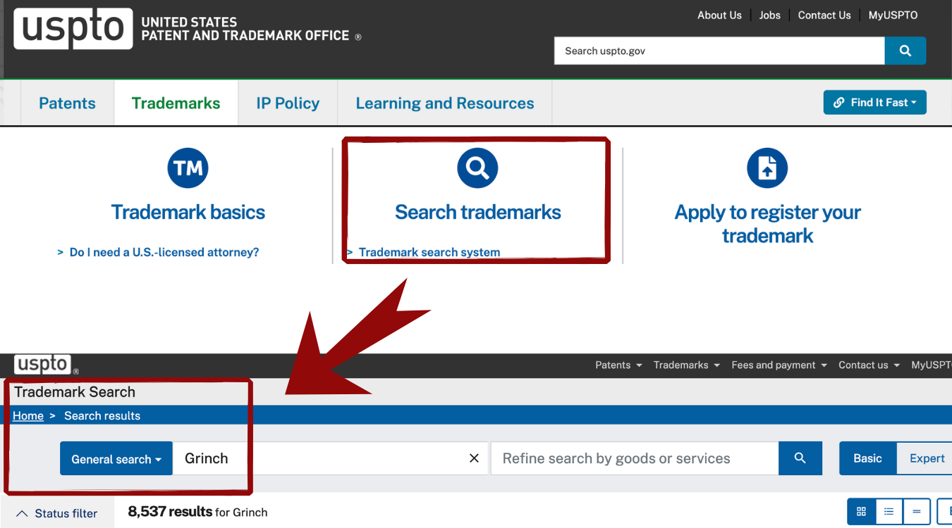
Task: Open the MyUSPTO link in top header
Action: pyautogui.click(x=893, y=15)
